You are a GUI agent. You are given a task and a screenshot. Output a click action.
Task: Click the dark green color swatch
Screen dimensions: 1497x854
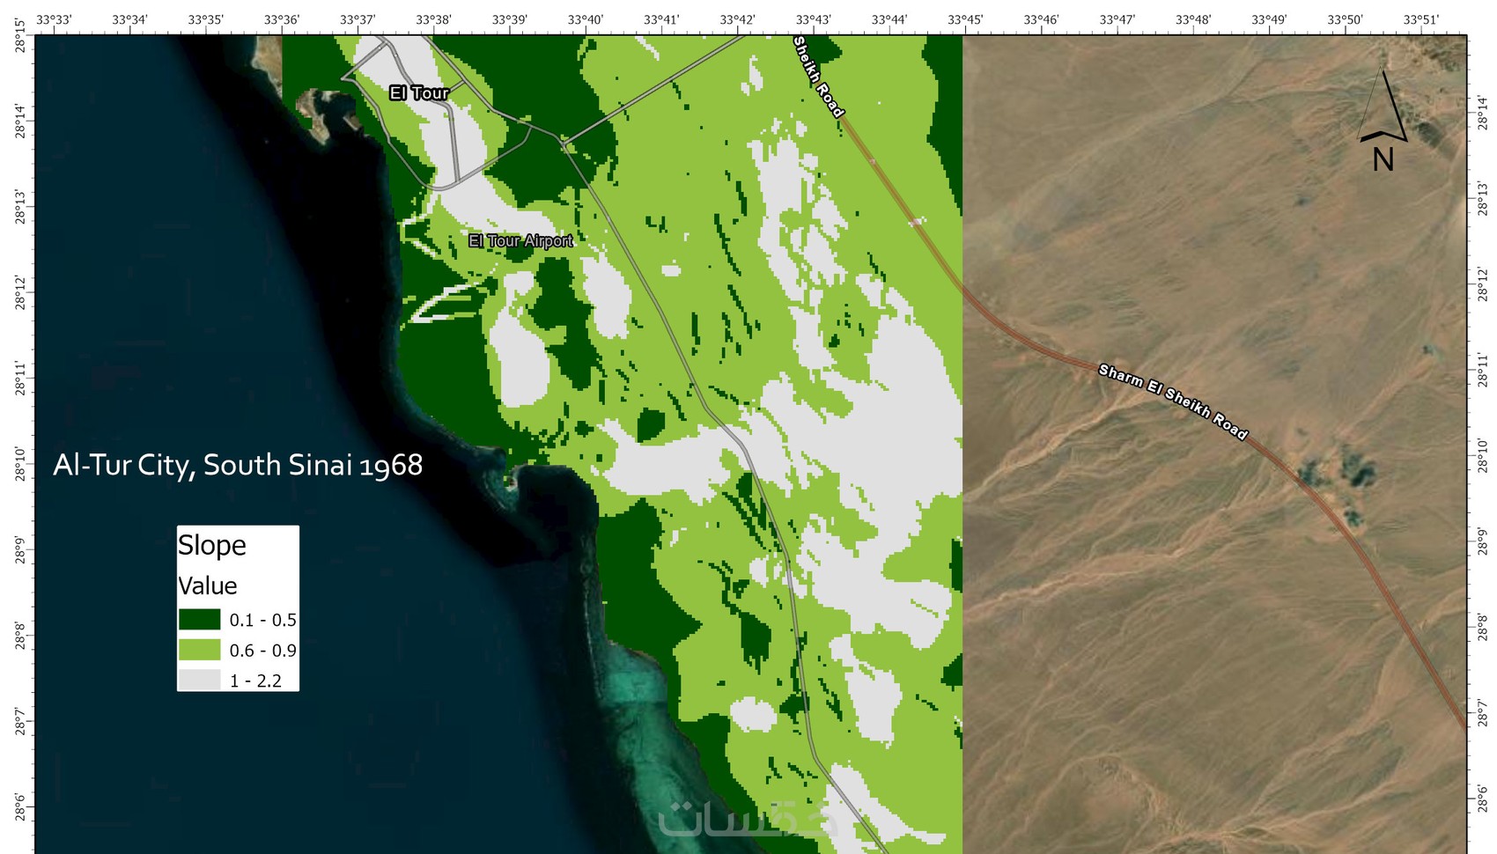click(x=199, y=619)
